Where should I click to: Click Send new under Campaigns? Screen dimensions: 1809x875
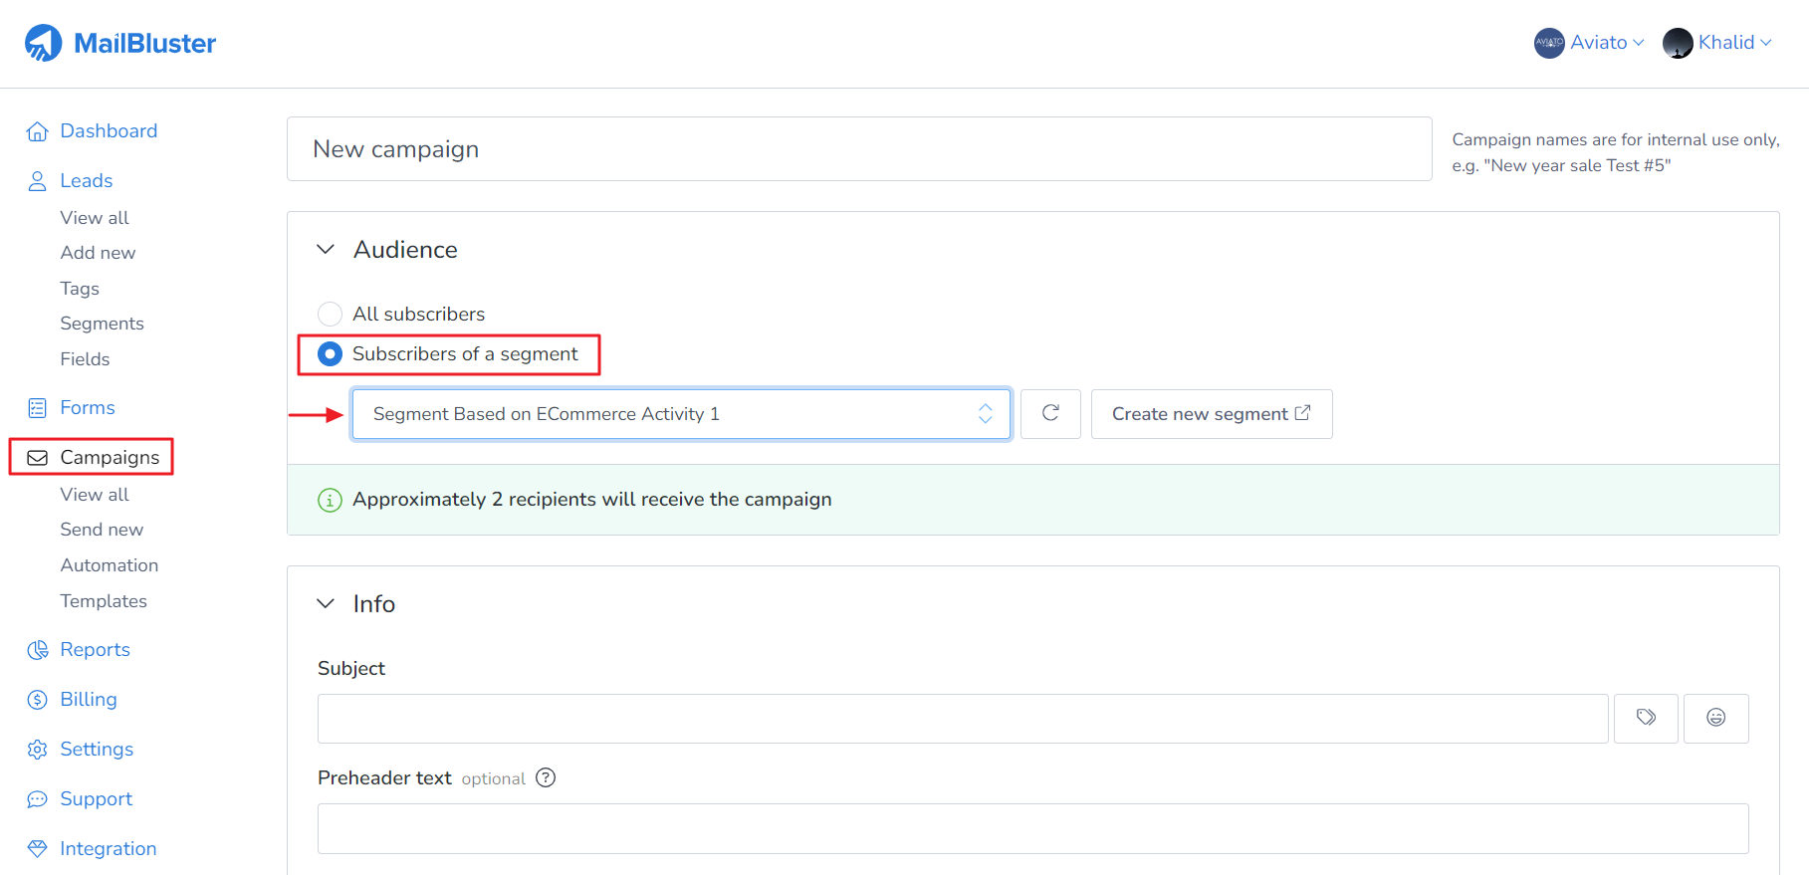pyautogui.click(x=102, y=530)
